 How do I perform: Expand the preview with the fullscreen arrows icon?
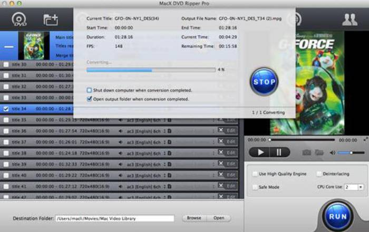[365, 139]
